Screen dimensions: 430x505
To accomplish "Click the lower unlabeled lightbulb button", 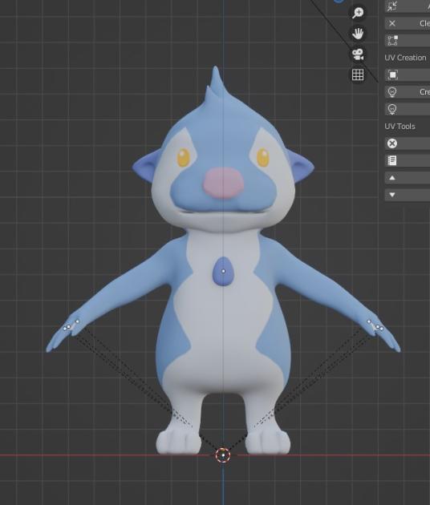I will (x=408, y=109).
